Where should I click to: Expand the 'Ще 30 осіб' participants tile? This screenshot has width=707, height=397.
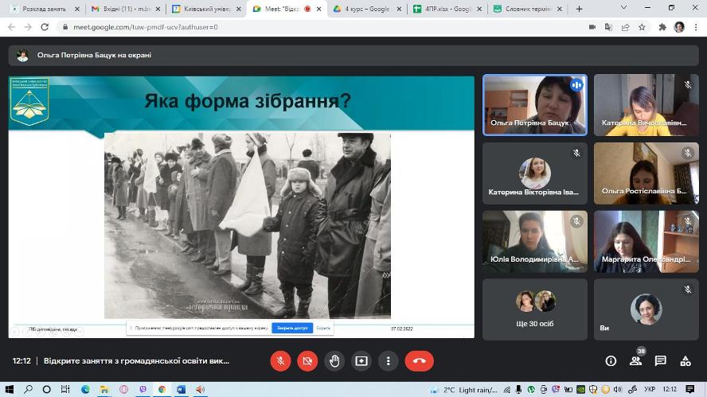(534, 309)
